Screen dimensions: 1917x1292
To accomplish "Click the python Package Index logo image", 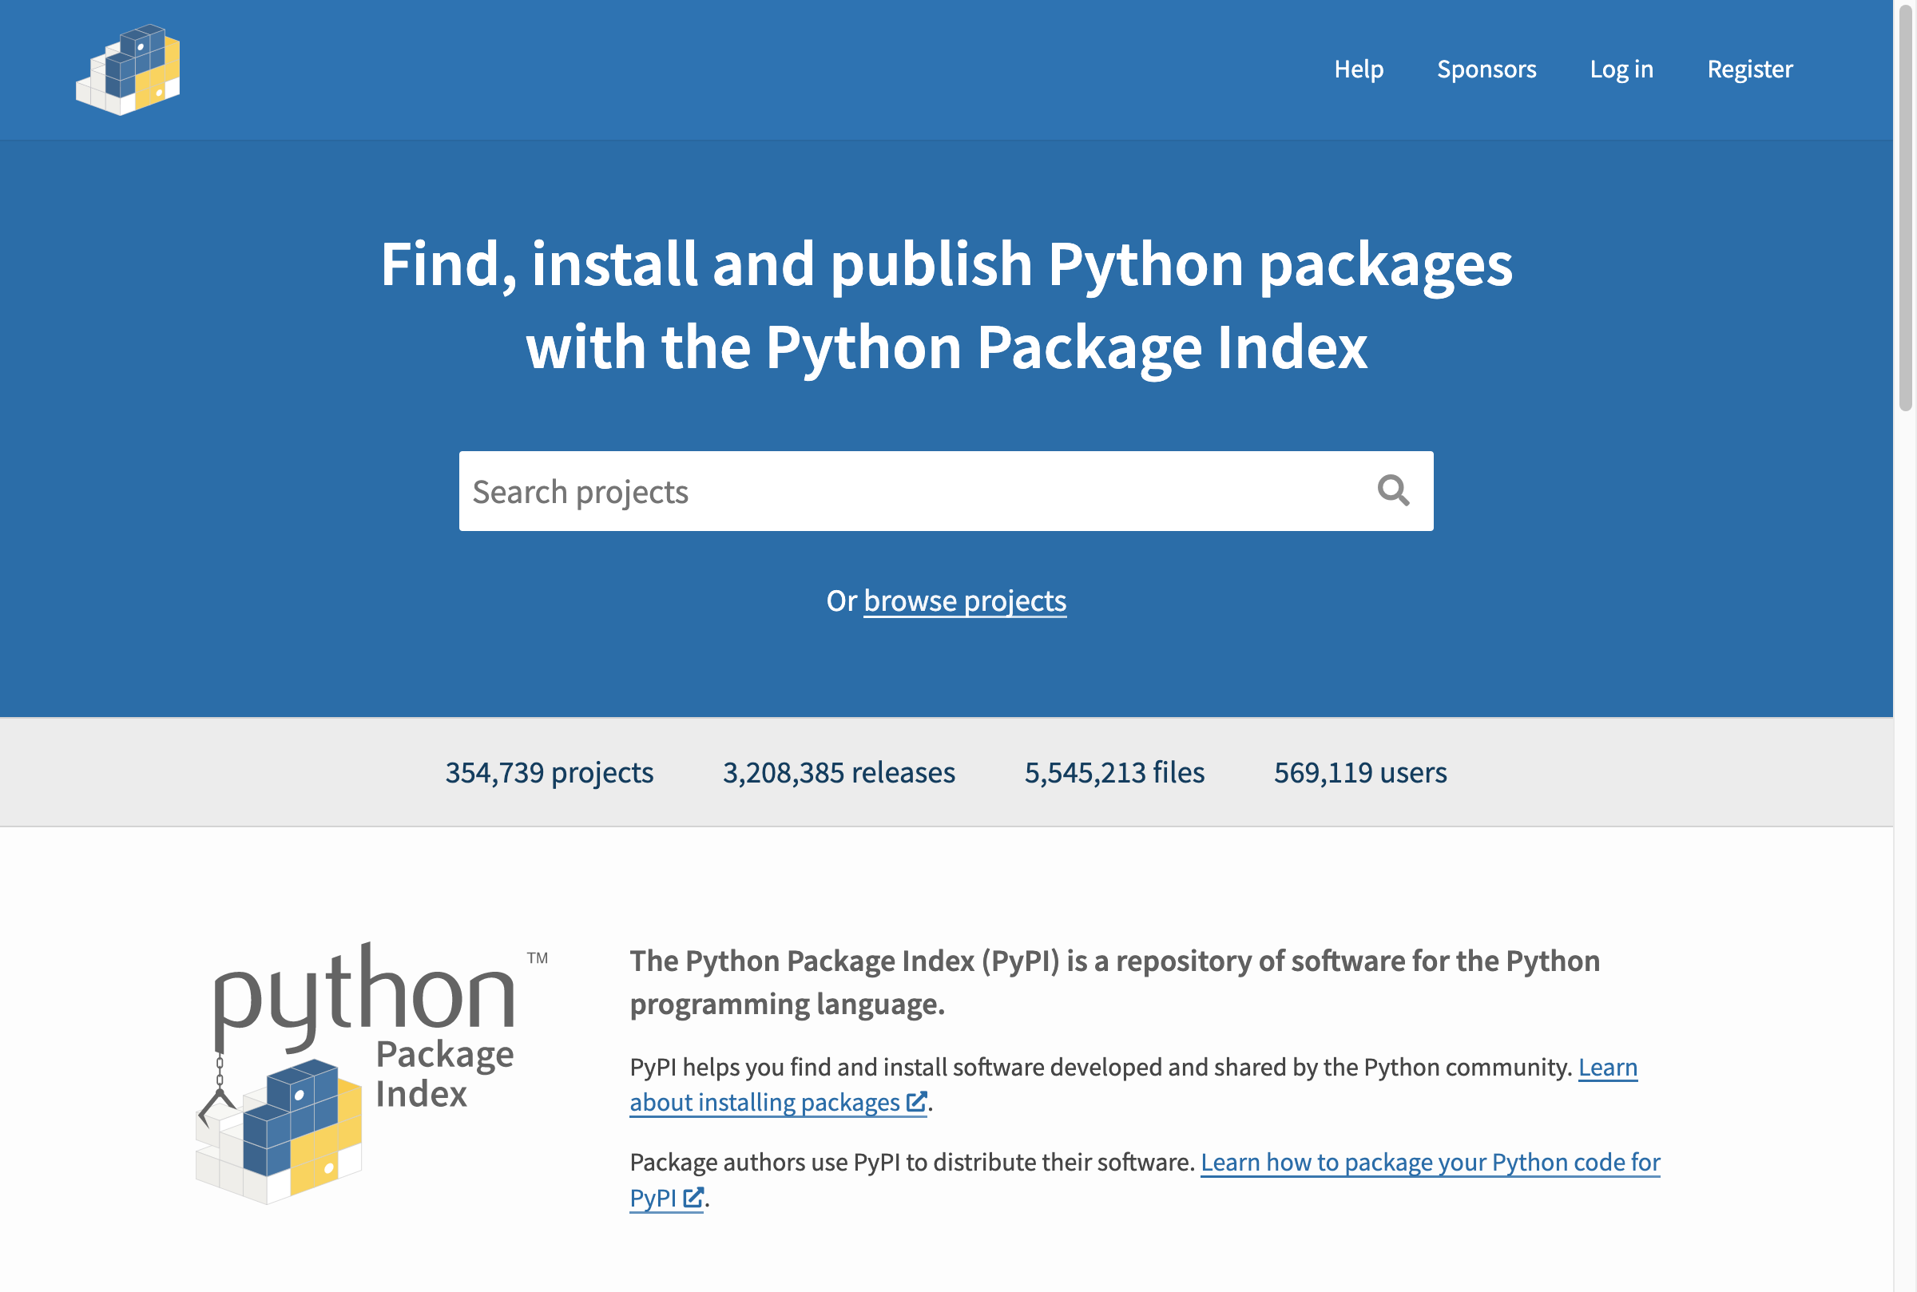I will click(371, 1073).
